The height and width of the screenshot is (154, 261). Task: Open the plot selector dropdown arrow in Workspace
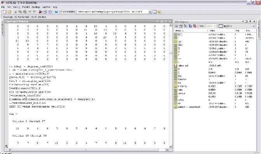[254, 26]
